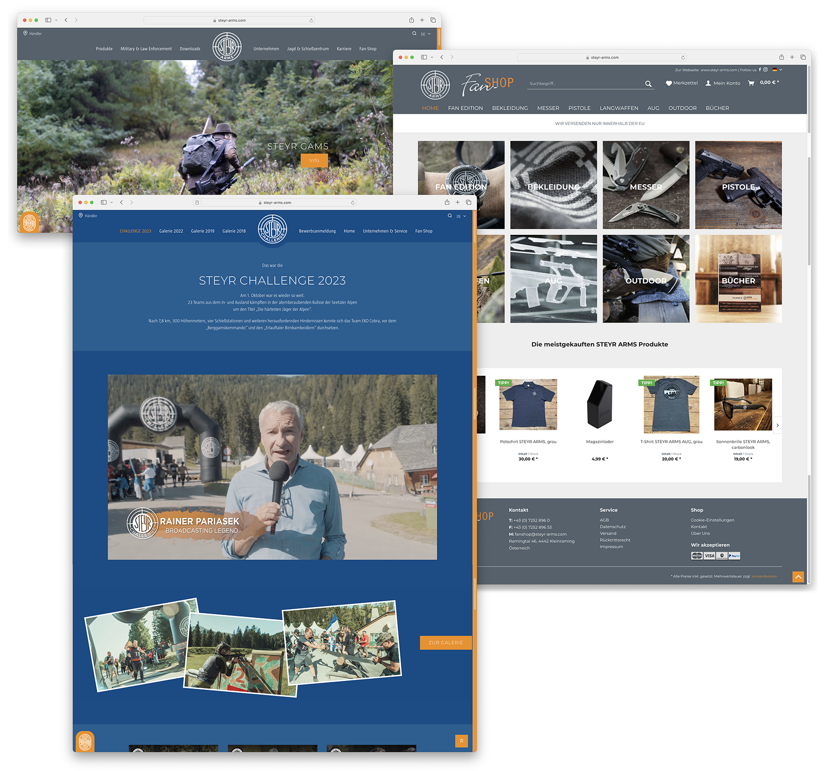Open flag language dropdown in Fan-Shop

(x=777, y=70)
